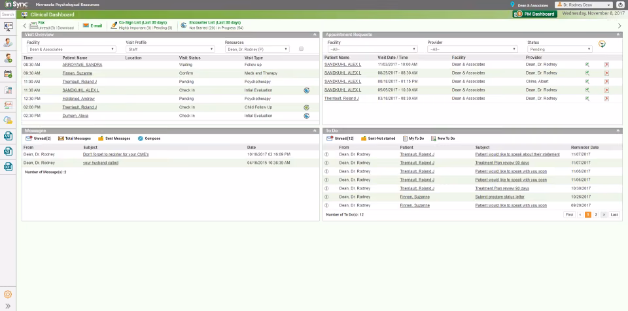Open encounter icon for Therriault 02:00 PM visit
628x311 pixels.
pyautogui.click(x=307, y=107)
